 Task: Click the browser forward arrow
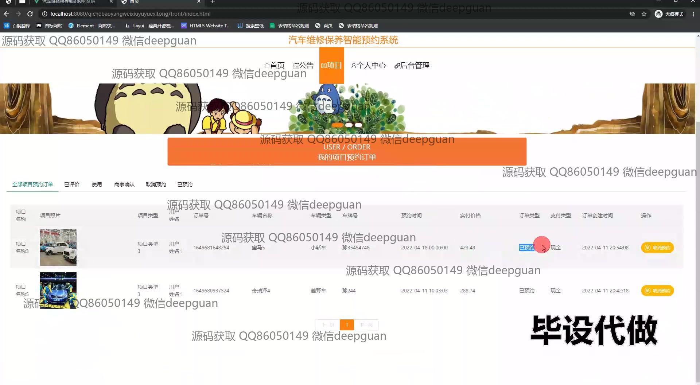click(x=18, y=14)
